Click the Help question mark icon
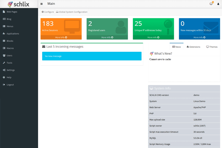The height and width of the screenshot is (148, 222). click(x=4, y=77)
